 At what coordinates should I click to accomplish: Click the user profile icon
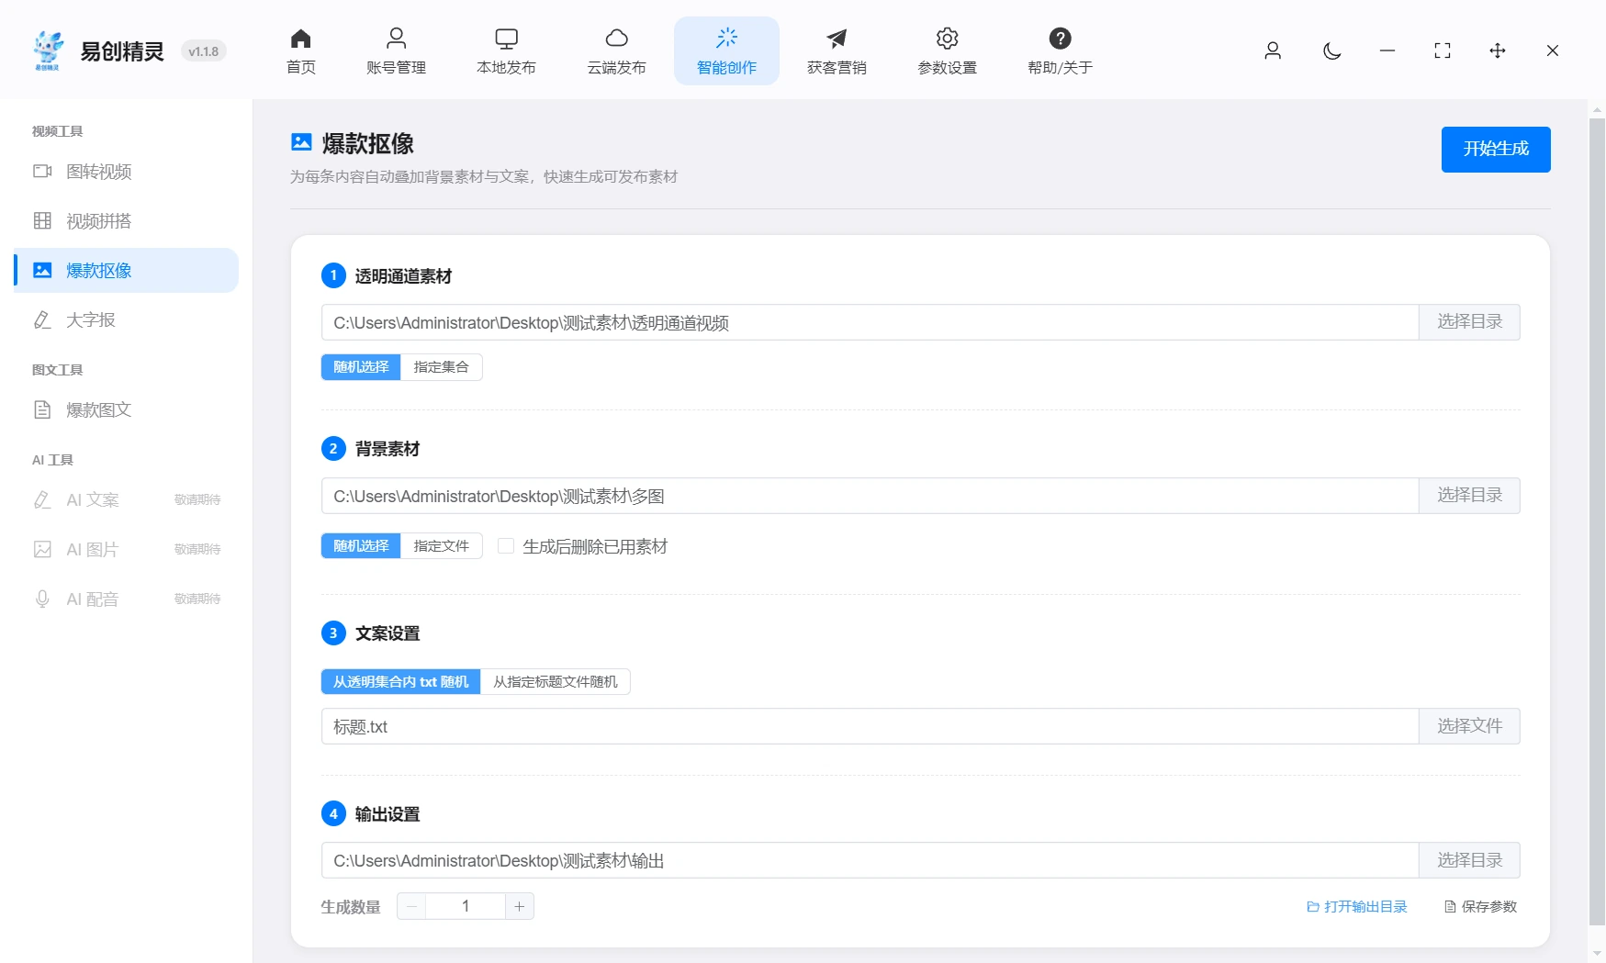pyautogui.click(x=1273, y=50)
